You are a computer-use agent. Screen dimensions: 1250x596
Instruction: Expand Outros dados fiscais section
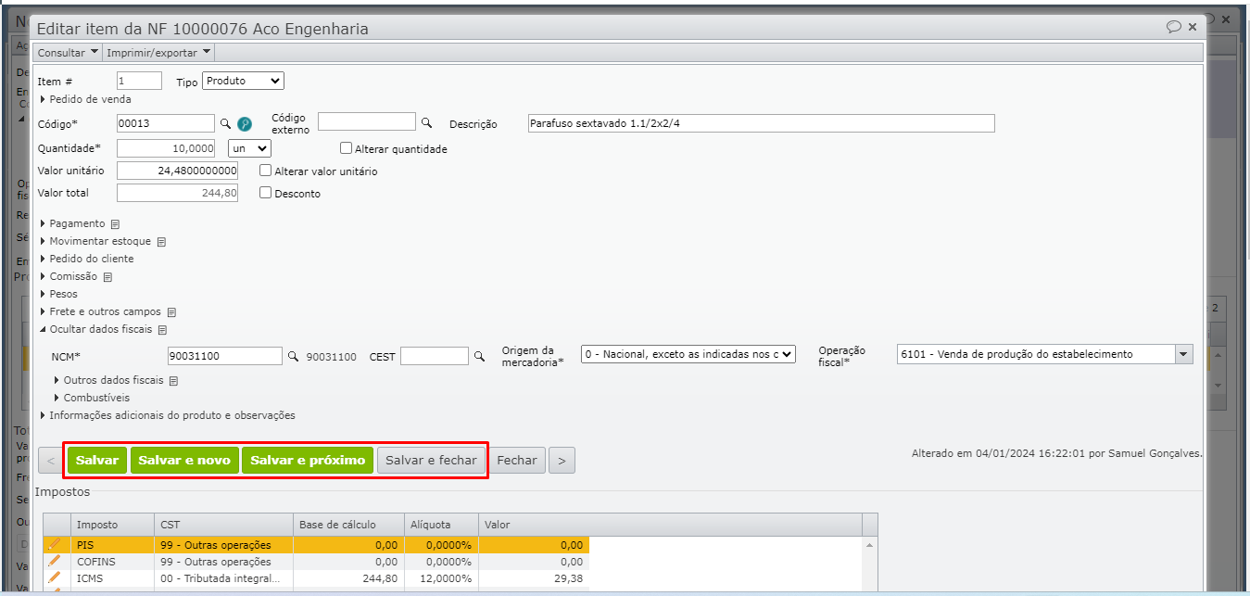click(x=108, y=381)
